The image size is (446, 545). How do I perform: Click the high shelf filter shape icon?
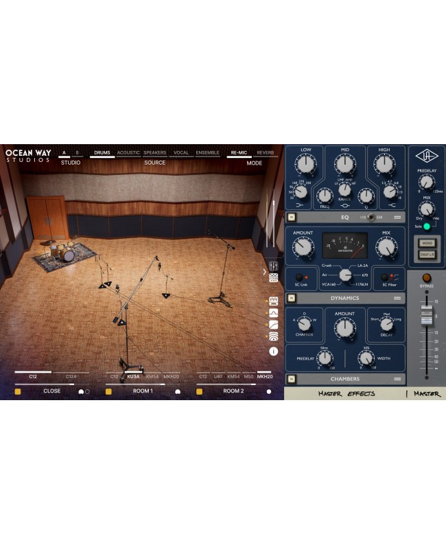[x=392, y=205]
